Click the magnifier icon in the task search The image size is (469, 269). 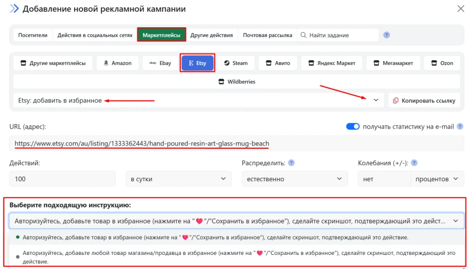(x=303, y=35)
